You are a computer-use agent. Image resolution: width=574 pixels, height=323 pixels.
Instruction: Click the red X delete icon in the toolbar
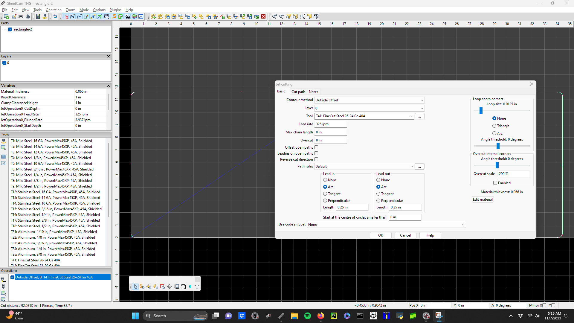263,16
